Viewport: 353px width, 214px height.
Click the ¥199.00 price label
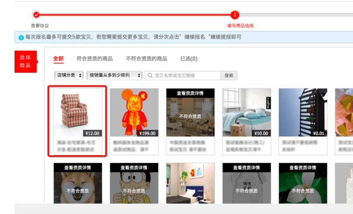pos(148,133)
